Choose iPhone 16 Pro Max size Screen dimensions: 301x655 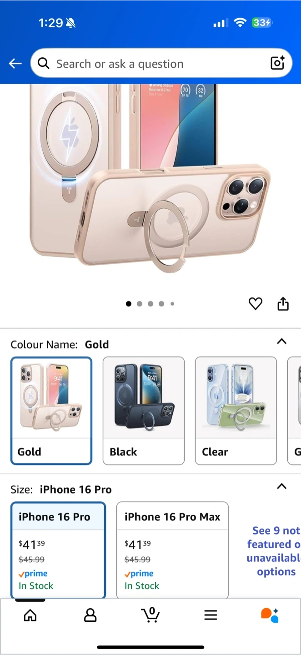[x=172, y=550]
